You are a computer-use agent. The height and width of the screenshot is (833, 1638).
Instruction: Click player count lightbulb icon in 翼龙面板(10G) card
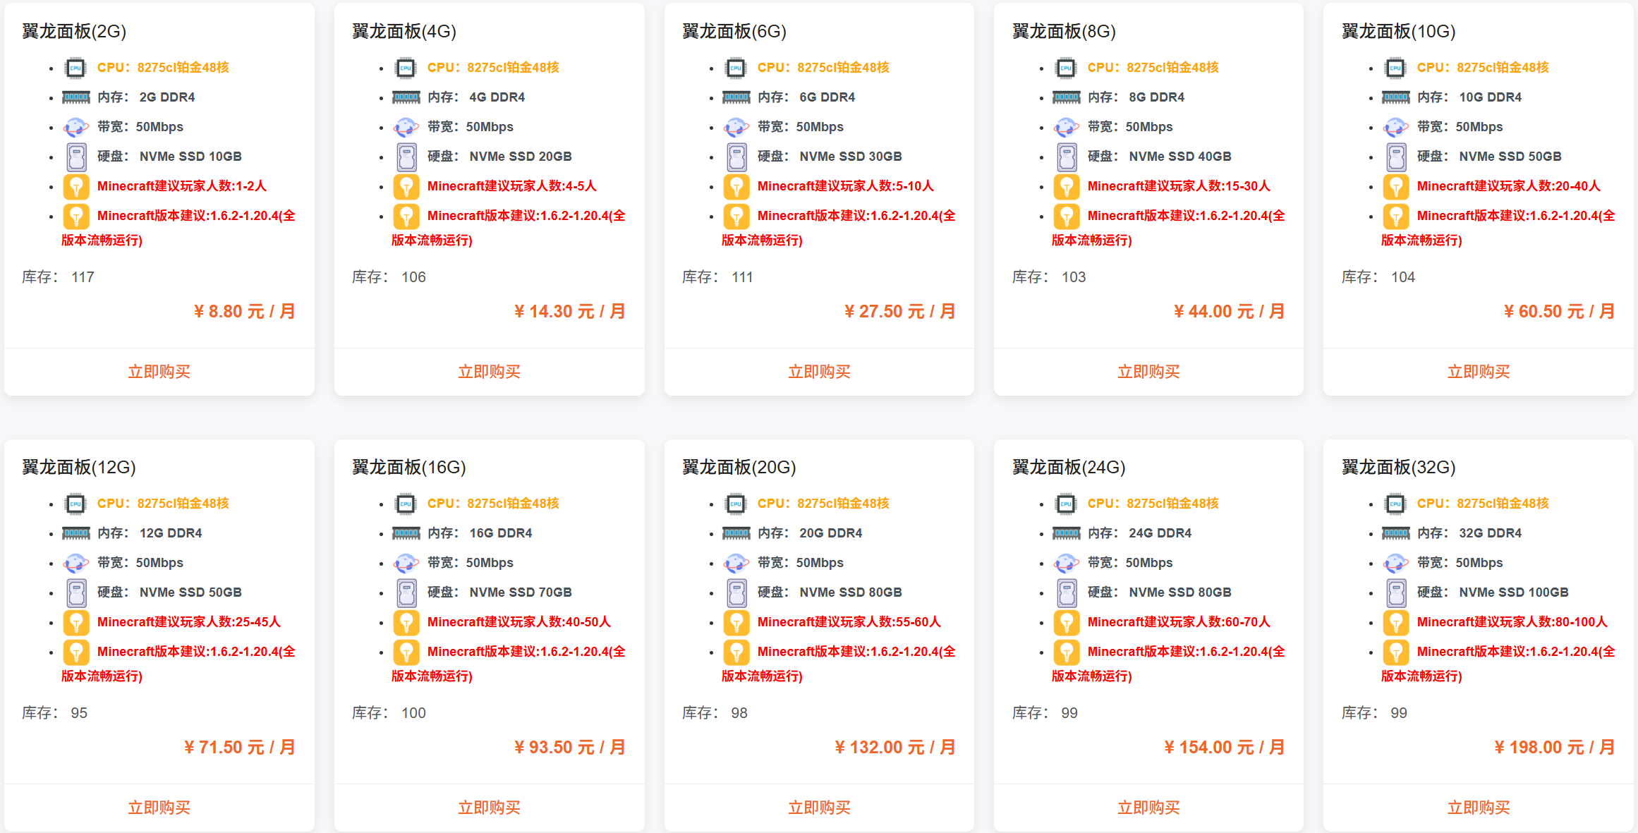(x=1396, y=186)
